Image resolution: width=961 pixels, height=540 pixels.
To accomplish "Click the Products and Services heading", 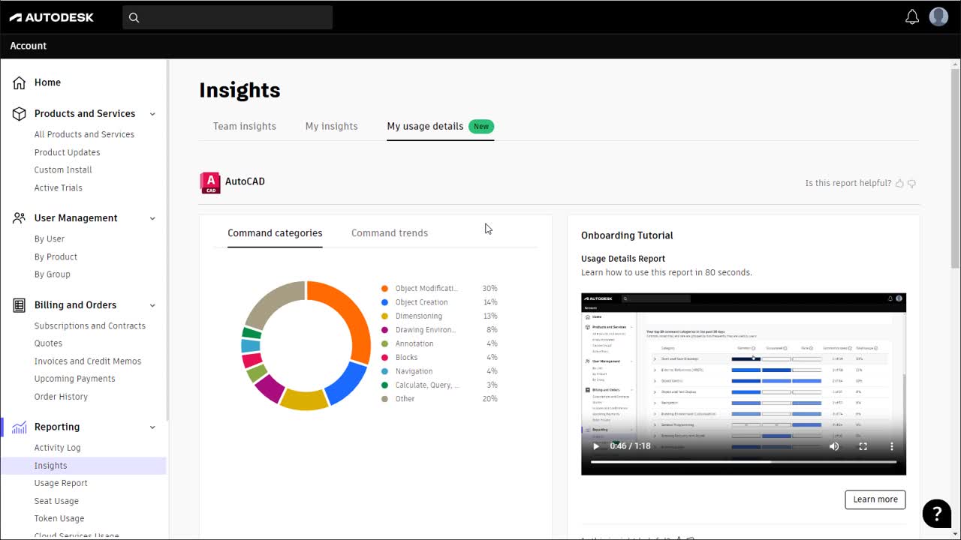I will (85, 114).
